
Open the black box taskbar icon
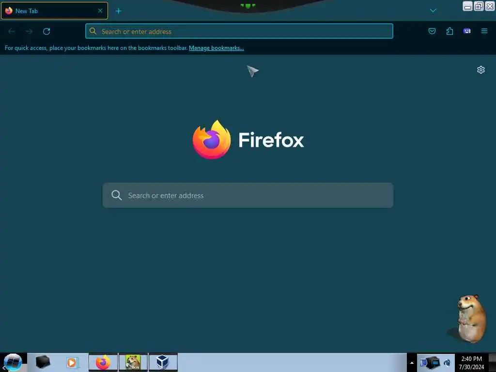(x=43, y=362)
